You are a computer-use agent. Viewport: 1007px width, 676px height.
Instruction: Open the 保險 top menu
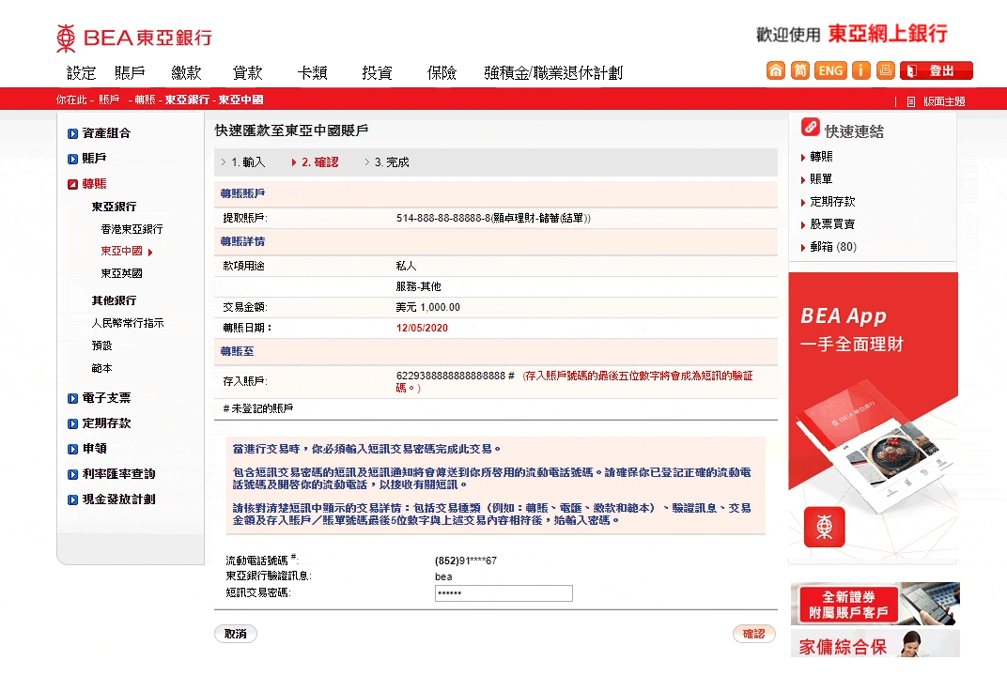coord(442,73)
